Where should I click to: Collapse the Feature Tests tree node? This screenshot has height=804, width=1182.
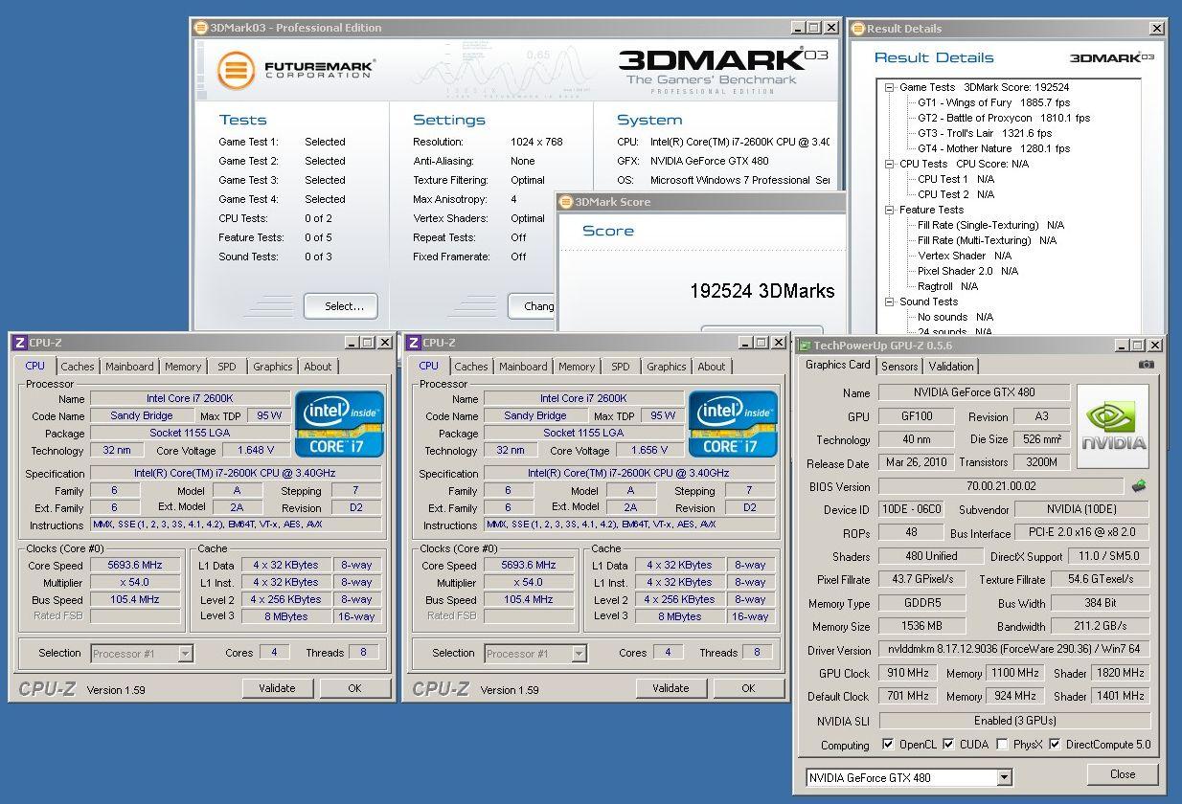click(890, 210)
